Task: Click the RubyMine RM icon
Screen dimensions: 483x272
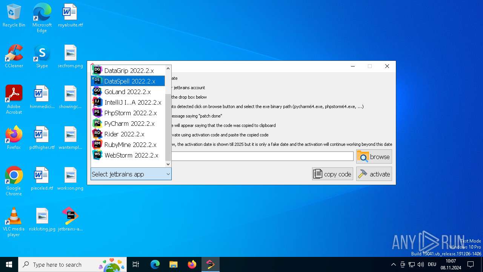Action: [x=97, y=144]
